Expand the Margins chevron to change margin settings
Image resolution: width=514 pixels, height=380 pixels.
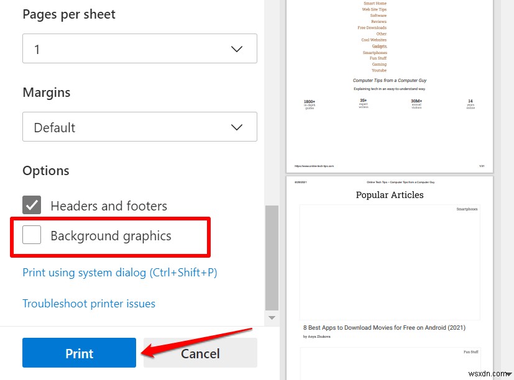point(236,127)
